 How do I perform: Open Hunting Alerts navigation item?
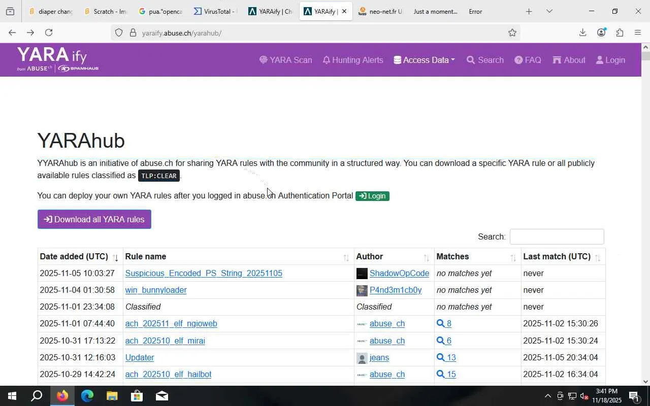click(353, 60)
